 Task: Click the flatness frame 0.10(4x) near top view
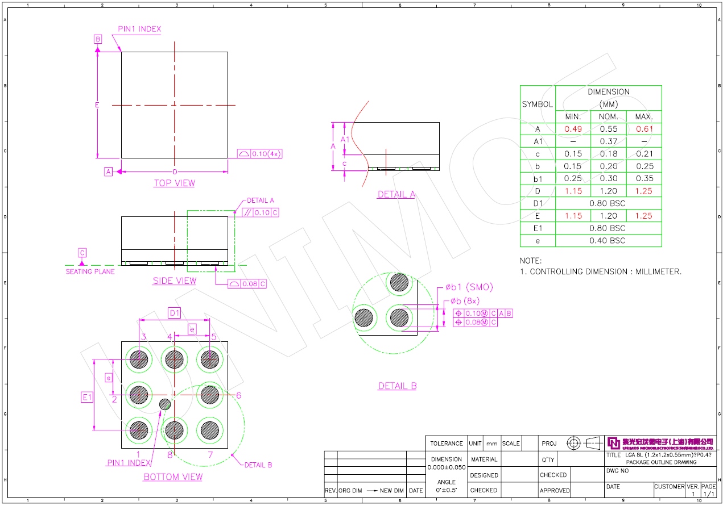(260, 154)
